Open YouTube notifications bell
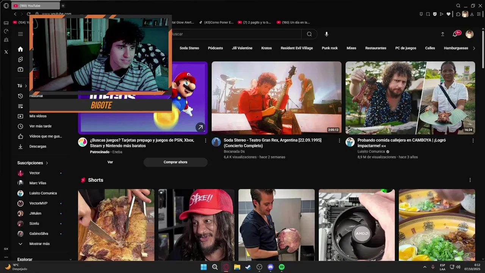The width and height of the screenshot is (485, 273). pos(455,34)
